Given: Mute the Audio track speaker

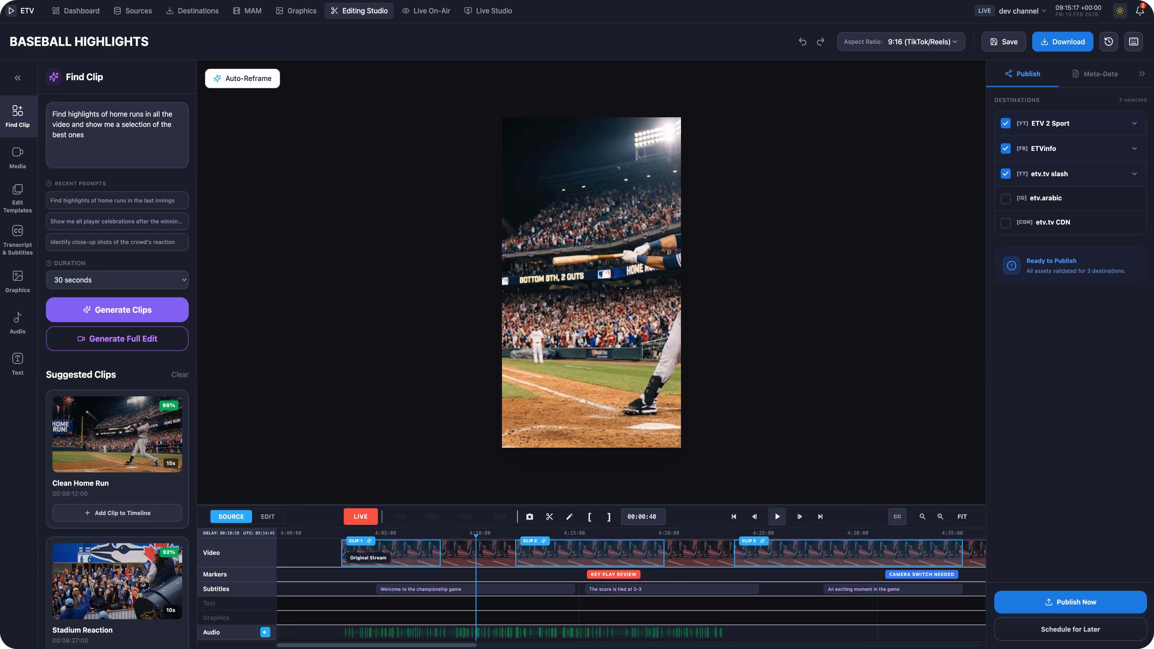Looking at the screenshot, I should (x=265, y=632).
